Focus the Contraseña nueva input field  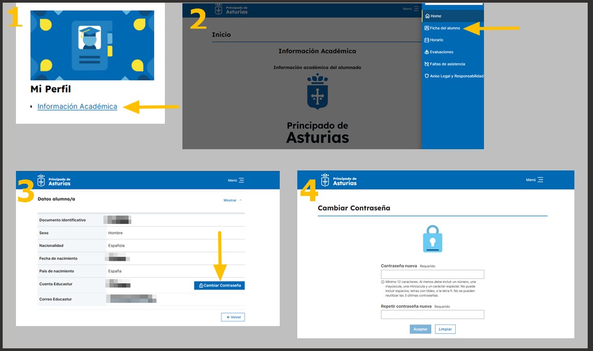[x=432, y=275]
